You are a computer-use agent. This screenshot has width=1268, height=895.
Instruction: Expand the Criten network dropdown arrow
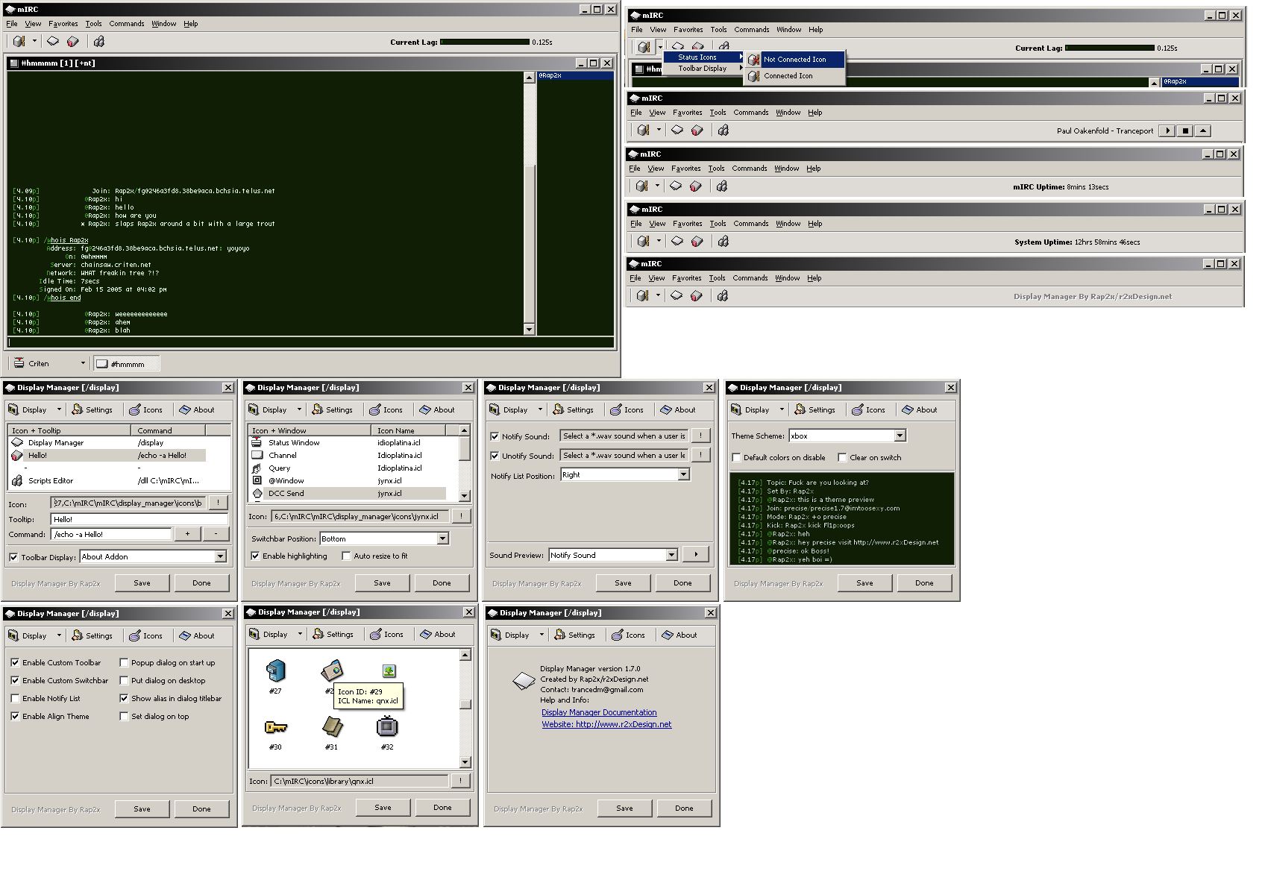[x=83, y=363]
